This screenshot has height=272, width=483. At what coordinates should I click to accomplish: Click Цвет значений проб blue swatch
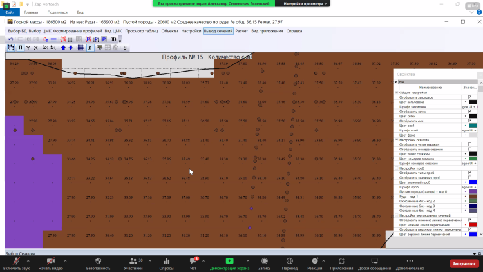[x=473, y=182]
